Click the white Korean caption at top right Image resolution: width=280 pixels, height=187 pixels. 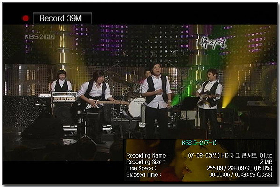[x=213, y=43]
